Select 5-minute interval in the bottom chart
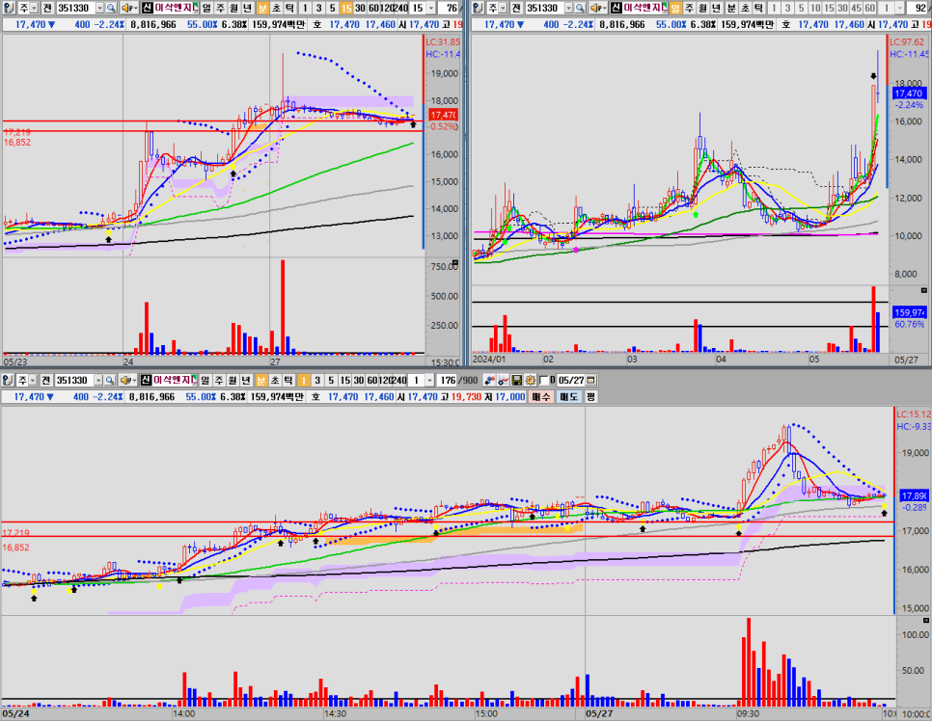The height and width of the screenshot is (721, 932). 331,380
